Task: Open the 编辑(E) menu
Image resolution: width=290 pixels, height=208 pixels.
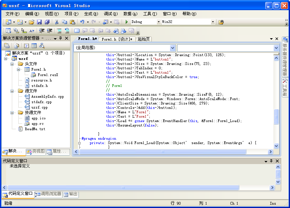Action: click(32, 14)
